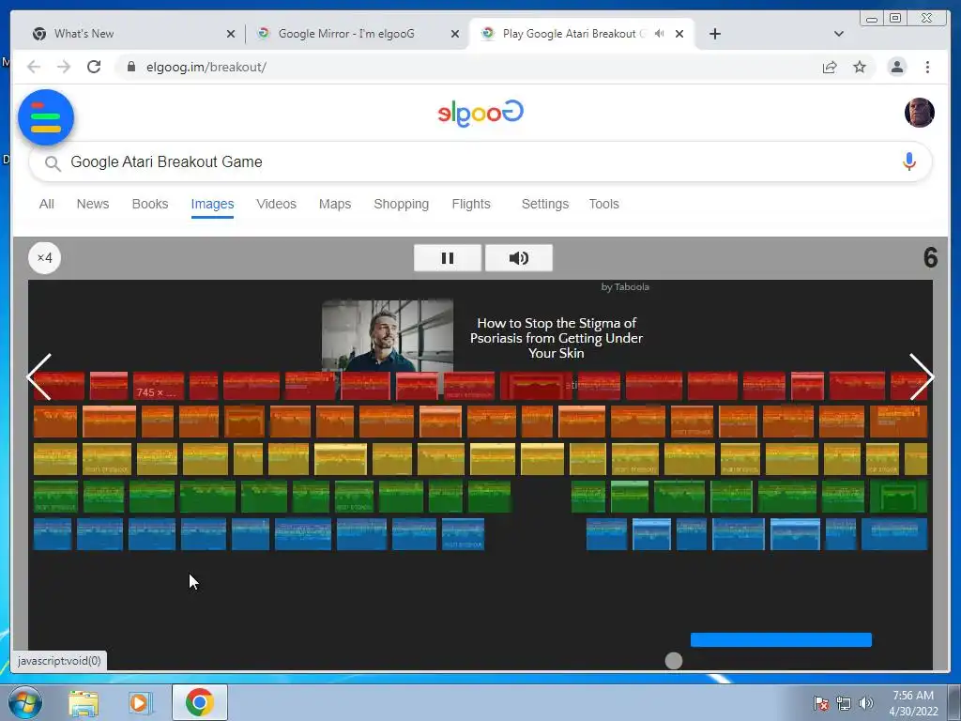961x721 pixels.
Task: Mute tab audio speaker icon
Action: [659, 34]
